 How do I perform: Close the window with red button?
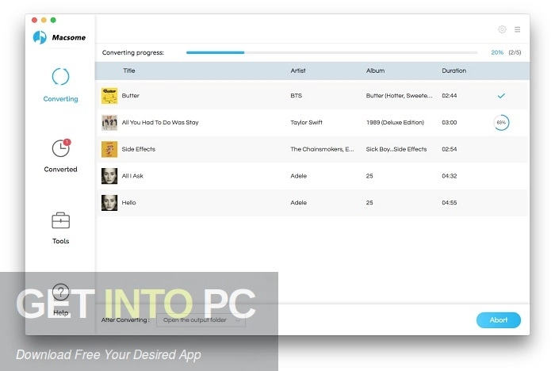(34, 20)
